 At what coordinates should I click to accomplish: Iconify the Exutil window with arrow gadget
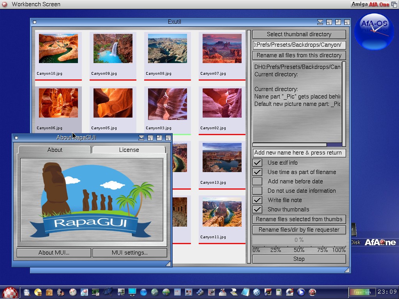click(x=320, y=22)
